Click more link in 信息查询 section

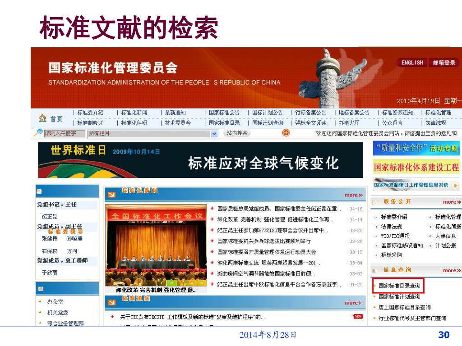452,270
